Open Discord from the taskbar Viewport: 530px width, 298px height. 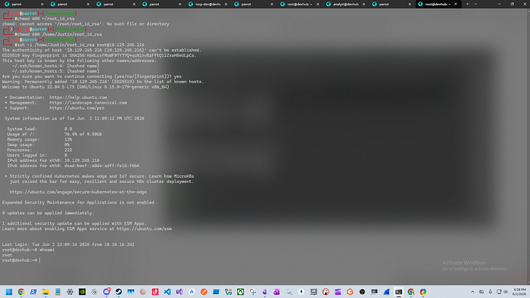(x=107, y=292)
